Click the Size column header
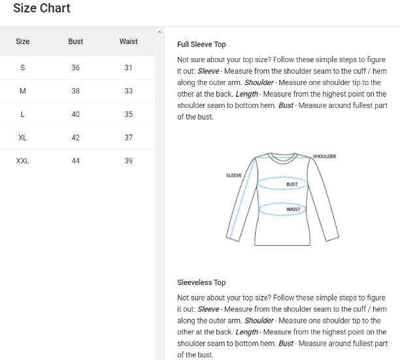 pyautogui.click(x=23, y=42)
